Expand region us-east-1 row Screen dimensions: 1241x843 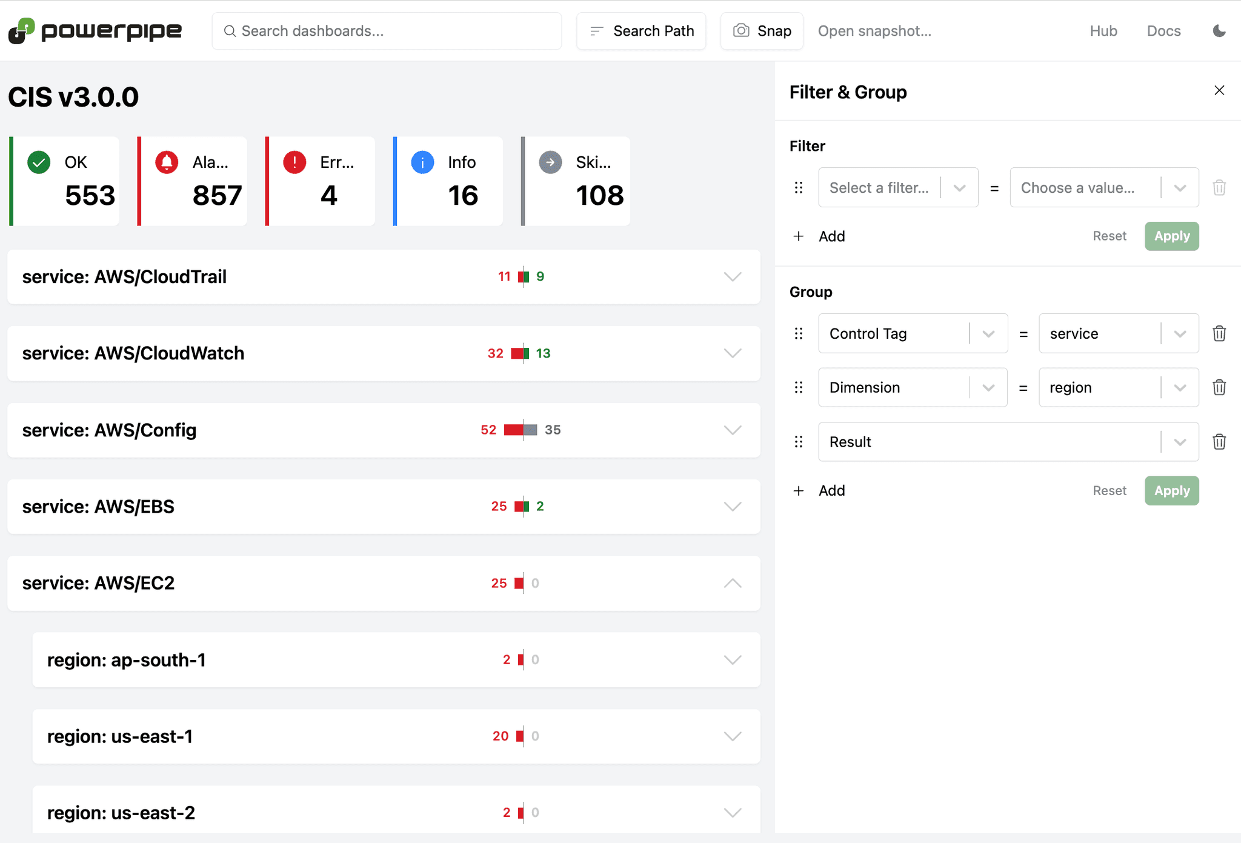733,736
